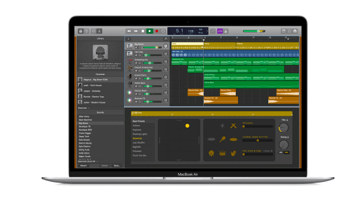Select the Nightlife beat preset
Viewport: 361px width, 218px height.
tap(136, 147)
